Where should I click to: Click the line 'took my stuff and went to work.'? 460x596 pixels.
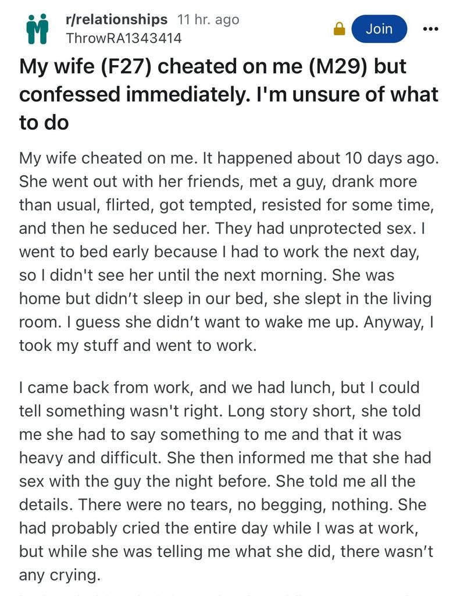tap(137, 345)
